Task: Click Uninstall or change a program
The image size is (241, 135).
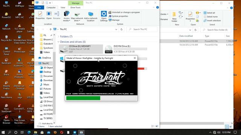Action: point(124,12)
